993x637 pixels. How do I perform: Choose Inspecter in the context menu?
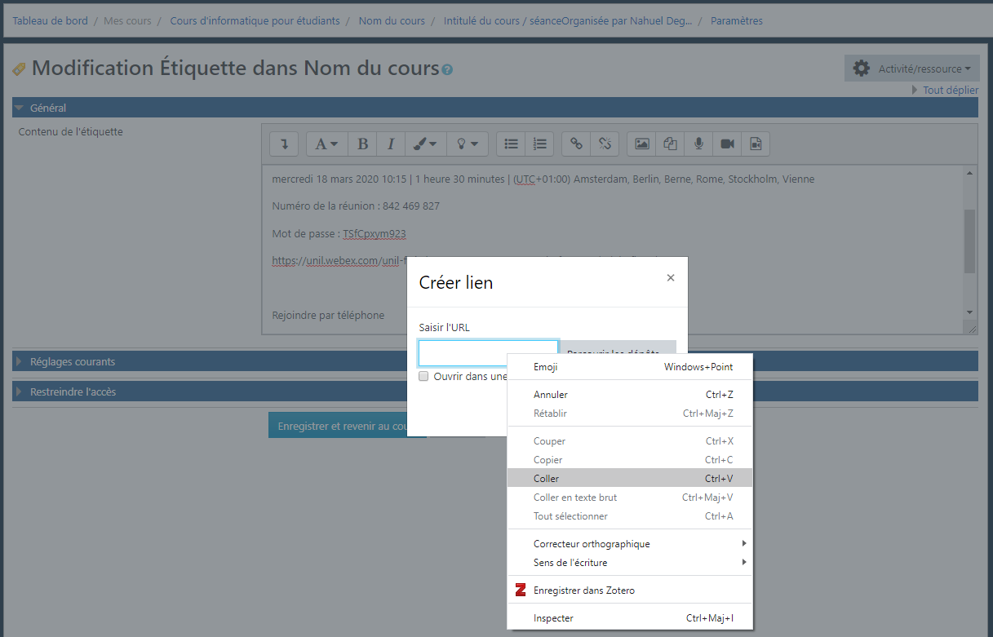(x=553, y=618)
